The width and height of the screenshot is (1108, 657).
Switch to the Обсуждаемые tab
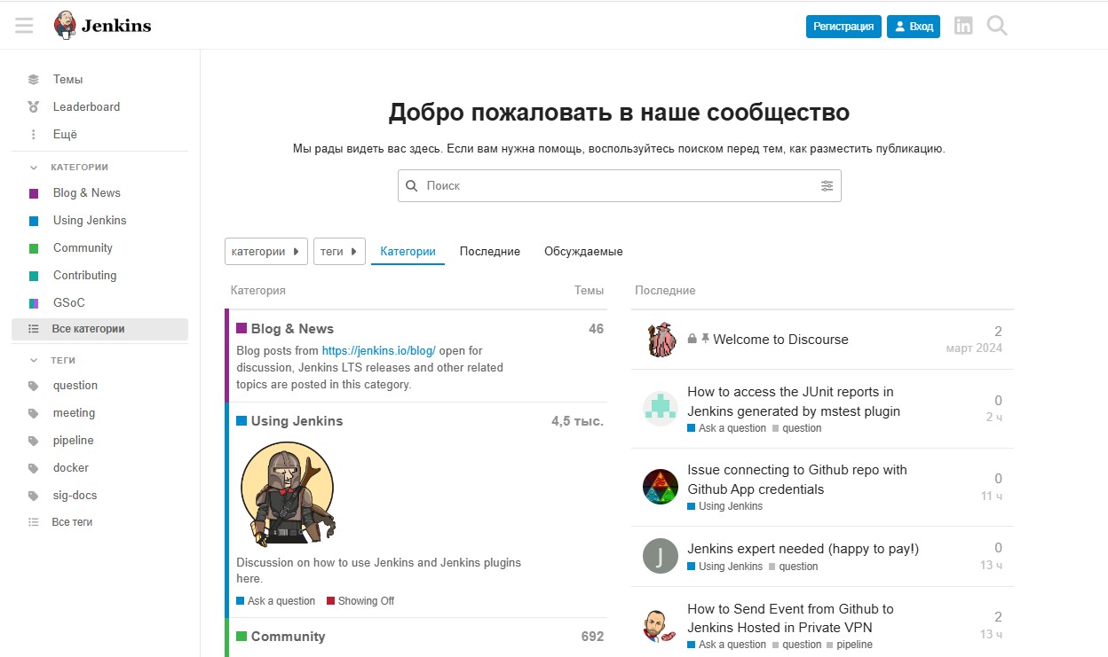(x=583, y=252)
